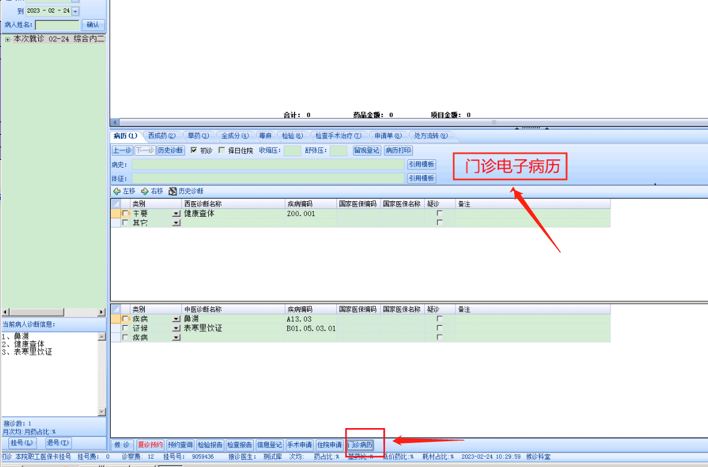This screenshot has width=708, height=467.
Task: Click into the 体征 text field
Action: point(268,178)
